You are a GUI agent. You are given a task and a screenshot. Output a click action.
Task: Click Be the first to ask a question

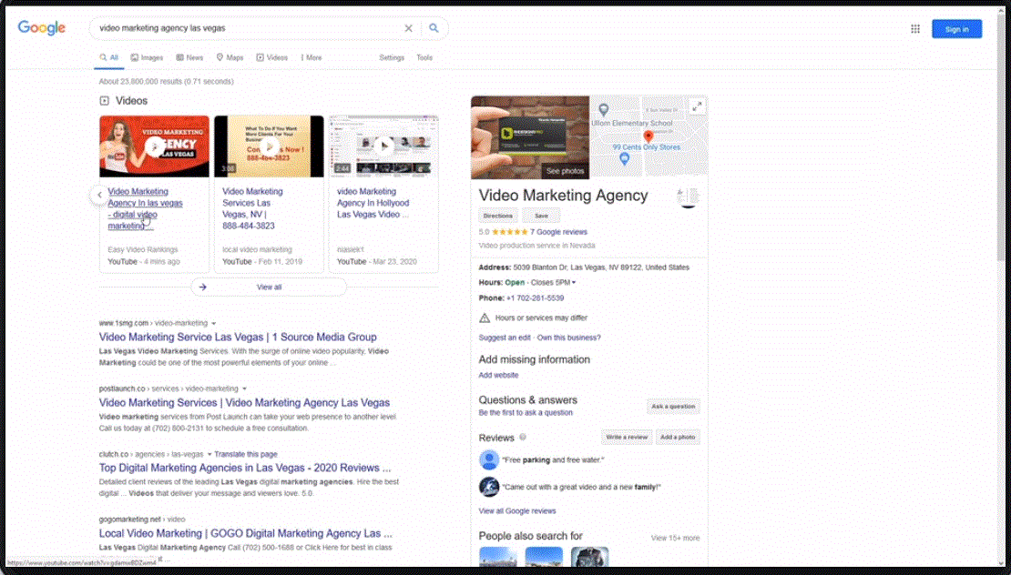click(526, 413)
